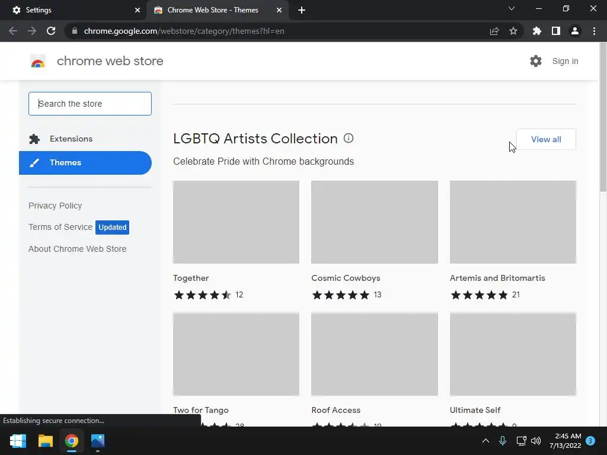This screenshot has height=455, width=607.
Task: Click the Roof Access title
Action: pyautogui.click(x=336, y=410)
